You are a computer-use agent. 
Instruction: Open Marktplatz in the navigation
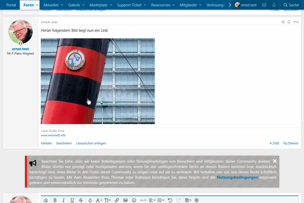99,5
